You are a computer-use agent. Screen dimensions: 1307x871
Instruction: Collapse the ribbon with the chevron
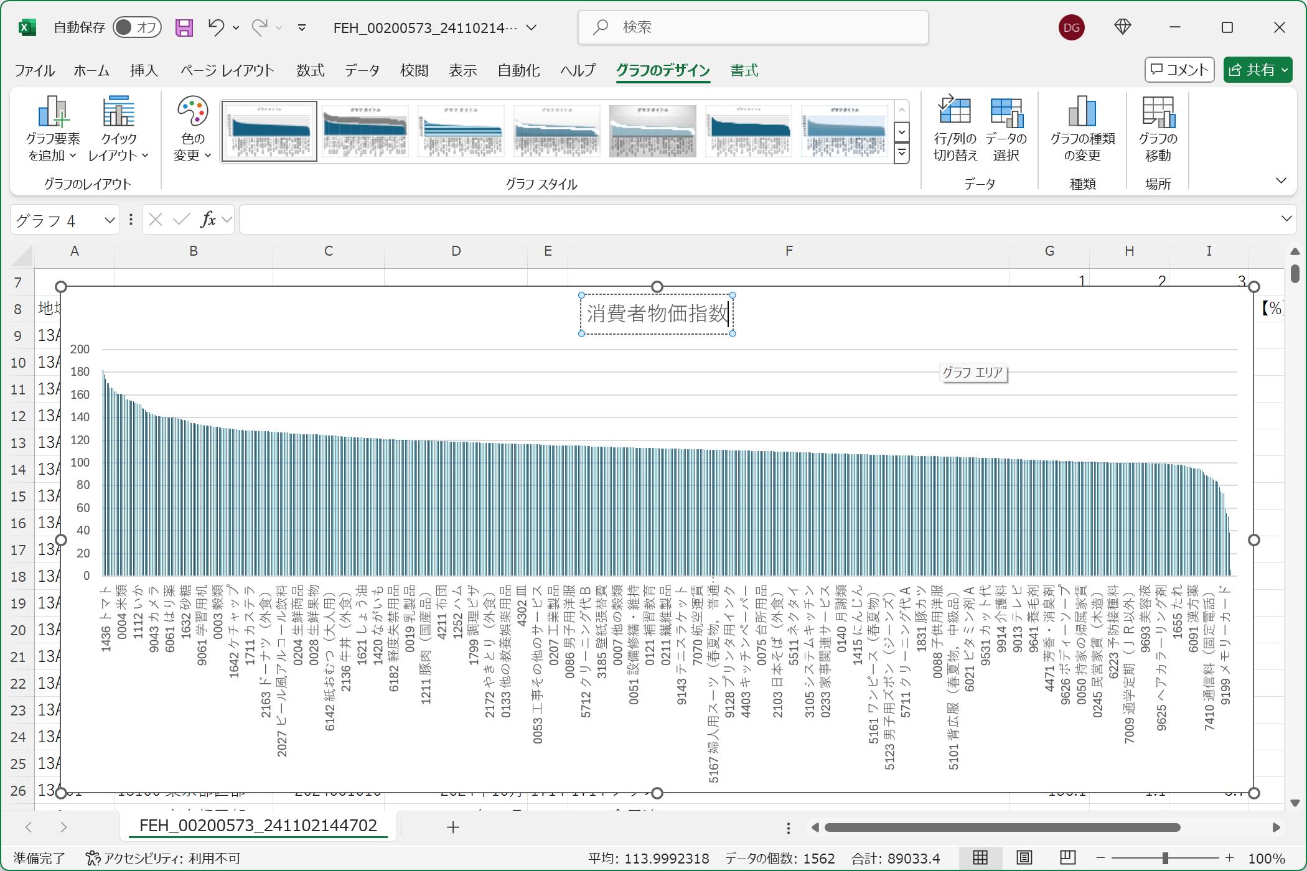(1281, 181)
